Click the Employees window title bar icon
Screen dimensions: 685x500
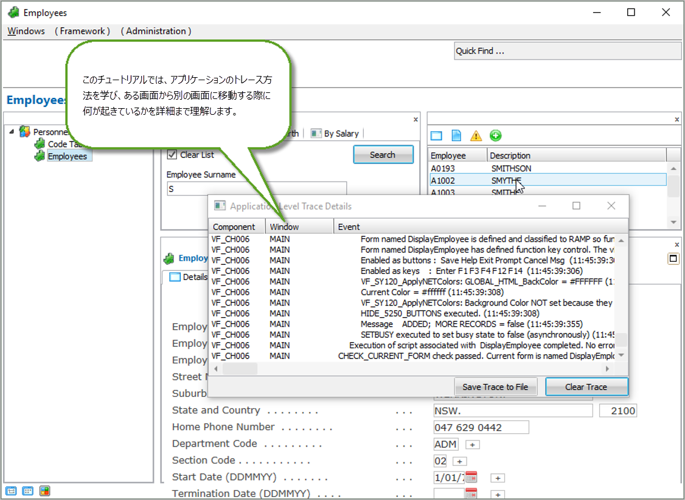[13, 13]
